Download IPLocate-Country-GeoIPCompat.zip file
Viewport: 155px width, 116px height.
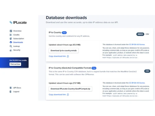pyautogui.click(x=70, y=89)
